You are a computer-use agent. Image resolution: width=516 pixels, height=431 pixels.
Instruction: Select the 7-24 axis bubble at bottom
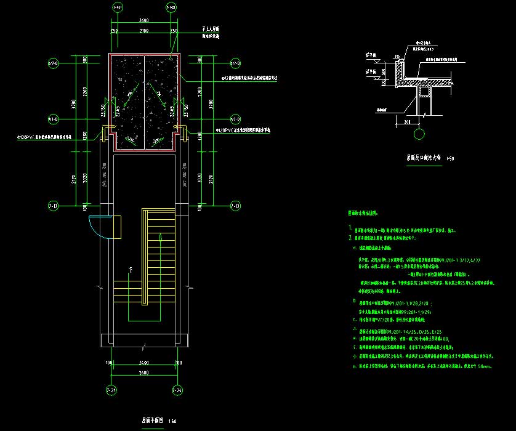click(177, 390)
